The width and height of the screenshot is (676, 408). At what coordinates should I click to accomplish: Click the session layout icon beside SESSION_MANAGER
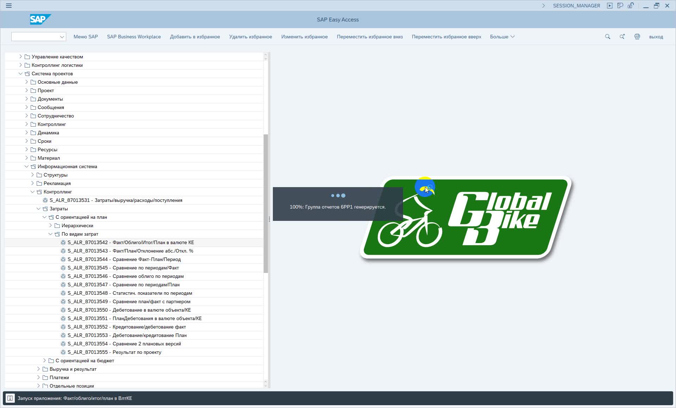[620, 6]
